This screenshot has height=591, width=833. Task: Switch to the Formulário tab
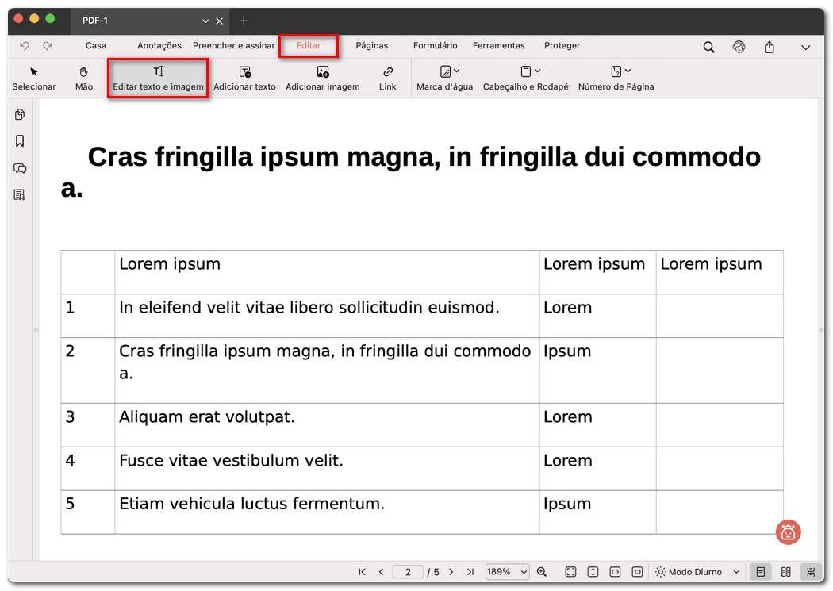click(x=435, y=46)
